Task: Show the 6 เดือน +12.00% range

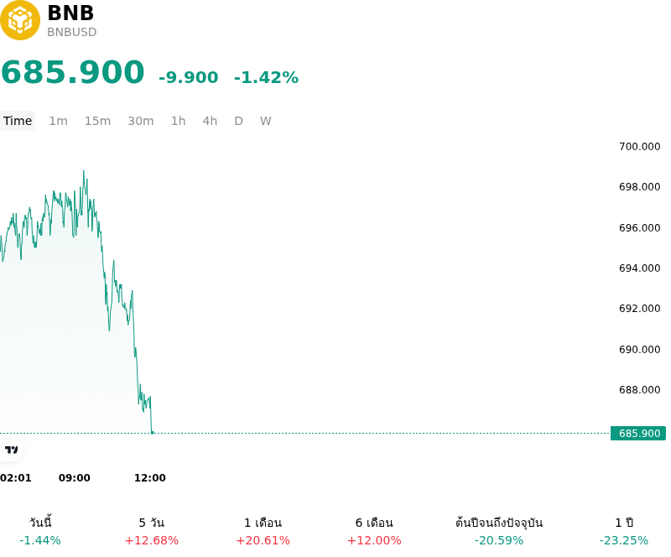Action: pos(374,531)
